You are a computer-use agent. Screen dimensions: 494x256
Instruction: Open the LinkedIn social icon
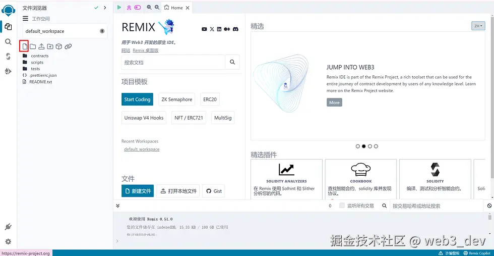[x=219, y=29]
